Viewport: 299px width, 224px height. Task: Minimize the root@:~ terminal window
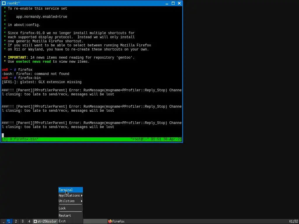tap(167, 3)
